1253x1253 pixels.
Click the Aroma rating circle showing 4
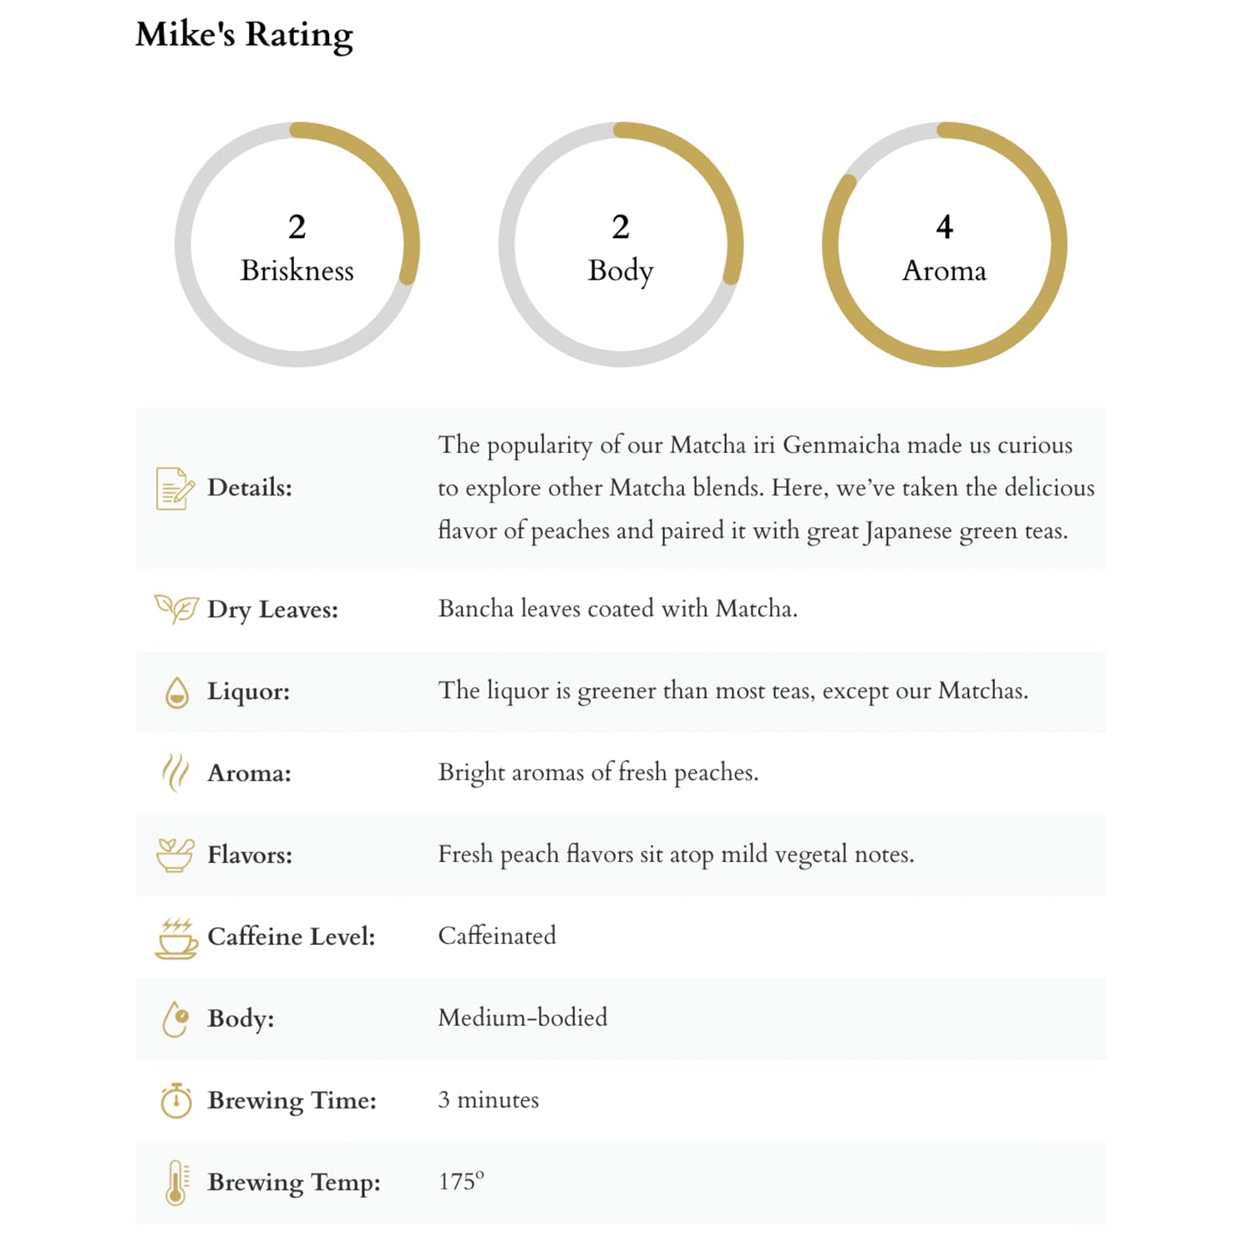944,245
